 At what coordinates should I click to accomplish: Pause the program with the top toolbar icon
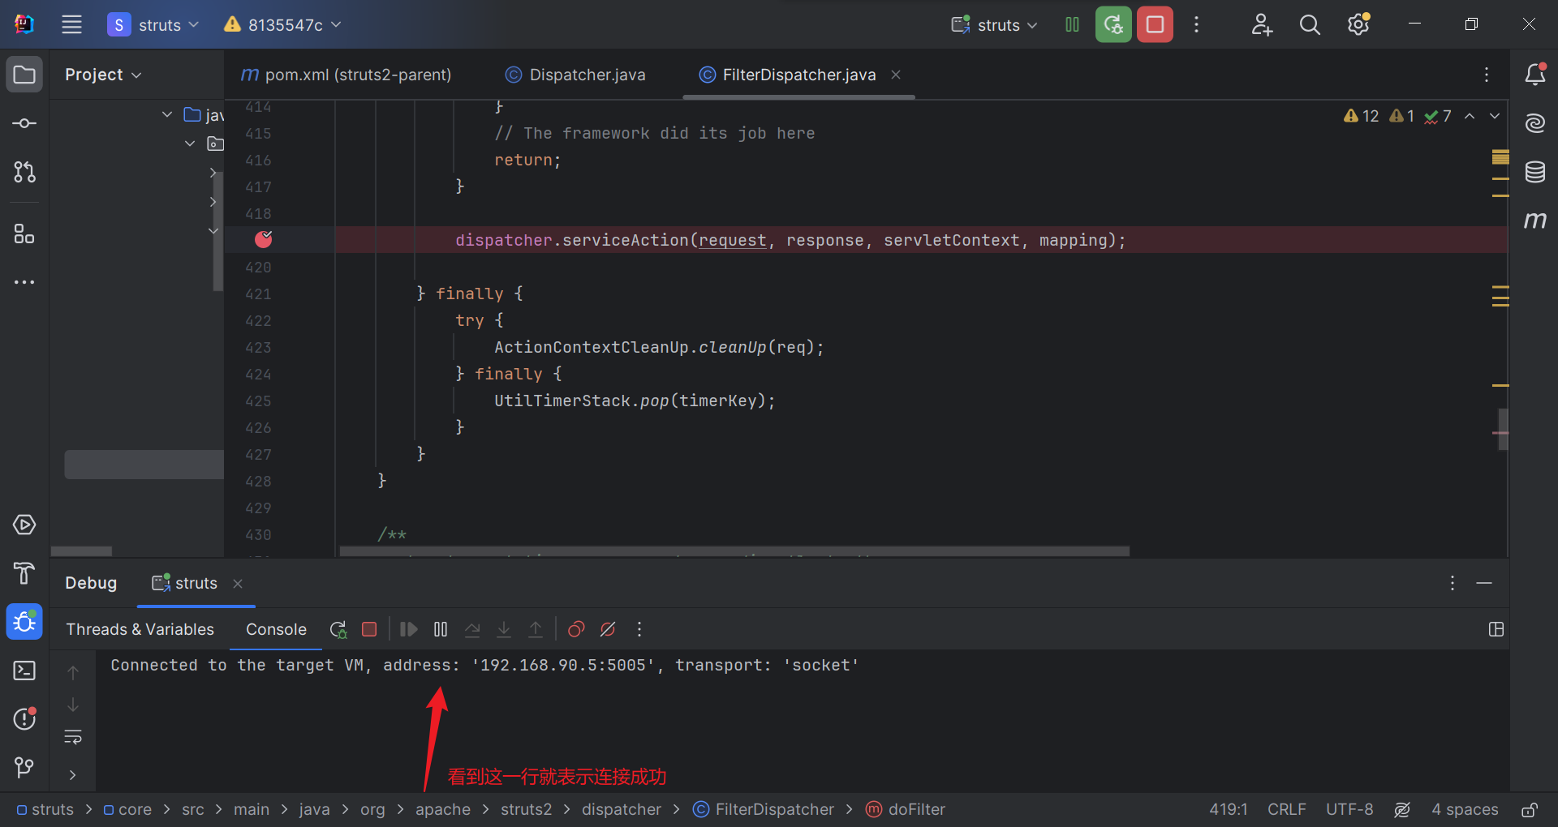click(1072, 24)
